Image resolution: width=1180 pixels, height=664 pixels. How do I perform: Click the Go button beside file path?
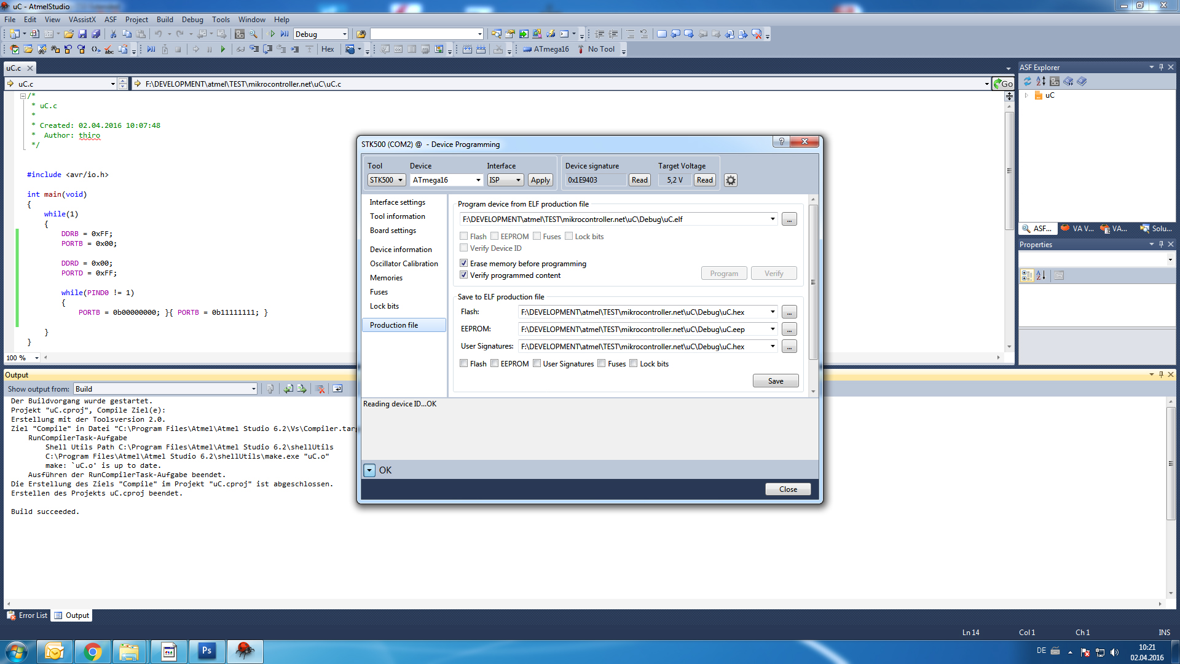pyautogui.click(x=1003, y=84)
